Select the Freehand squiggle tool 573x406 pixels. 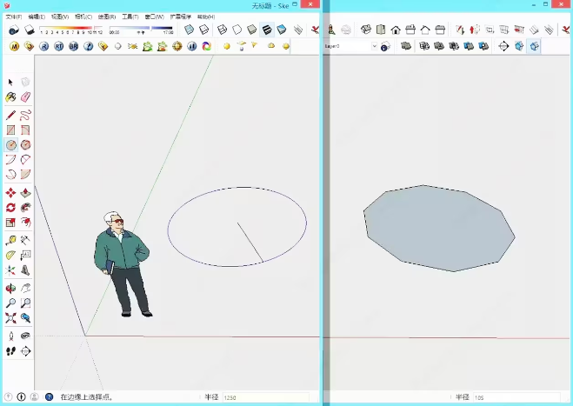tap(25, 116)
